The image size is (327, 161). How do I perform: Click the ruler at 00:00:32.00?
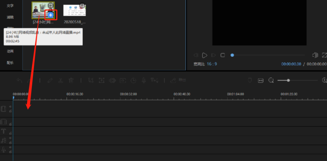click(128, 94)
